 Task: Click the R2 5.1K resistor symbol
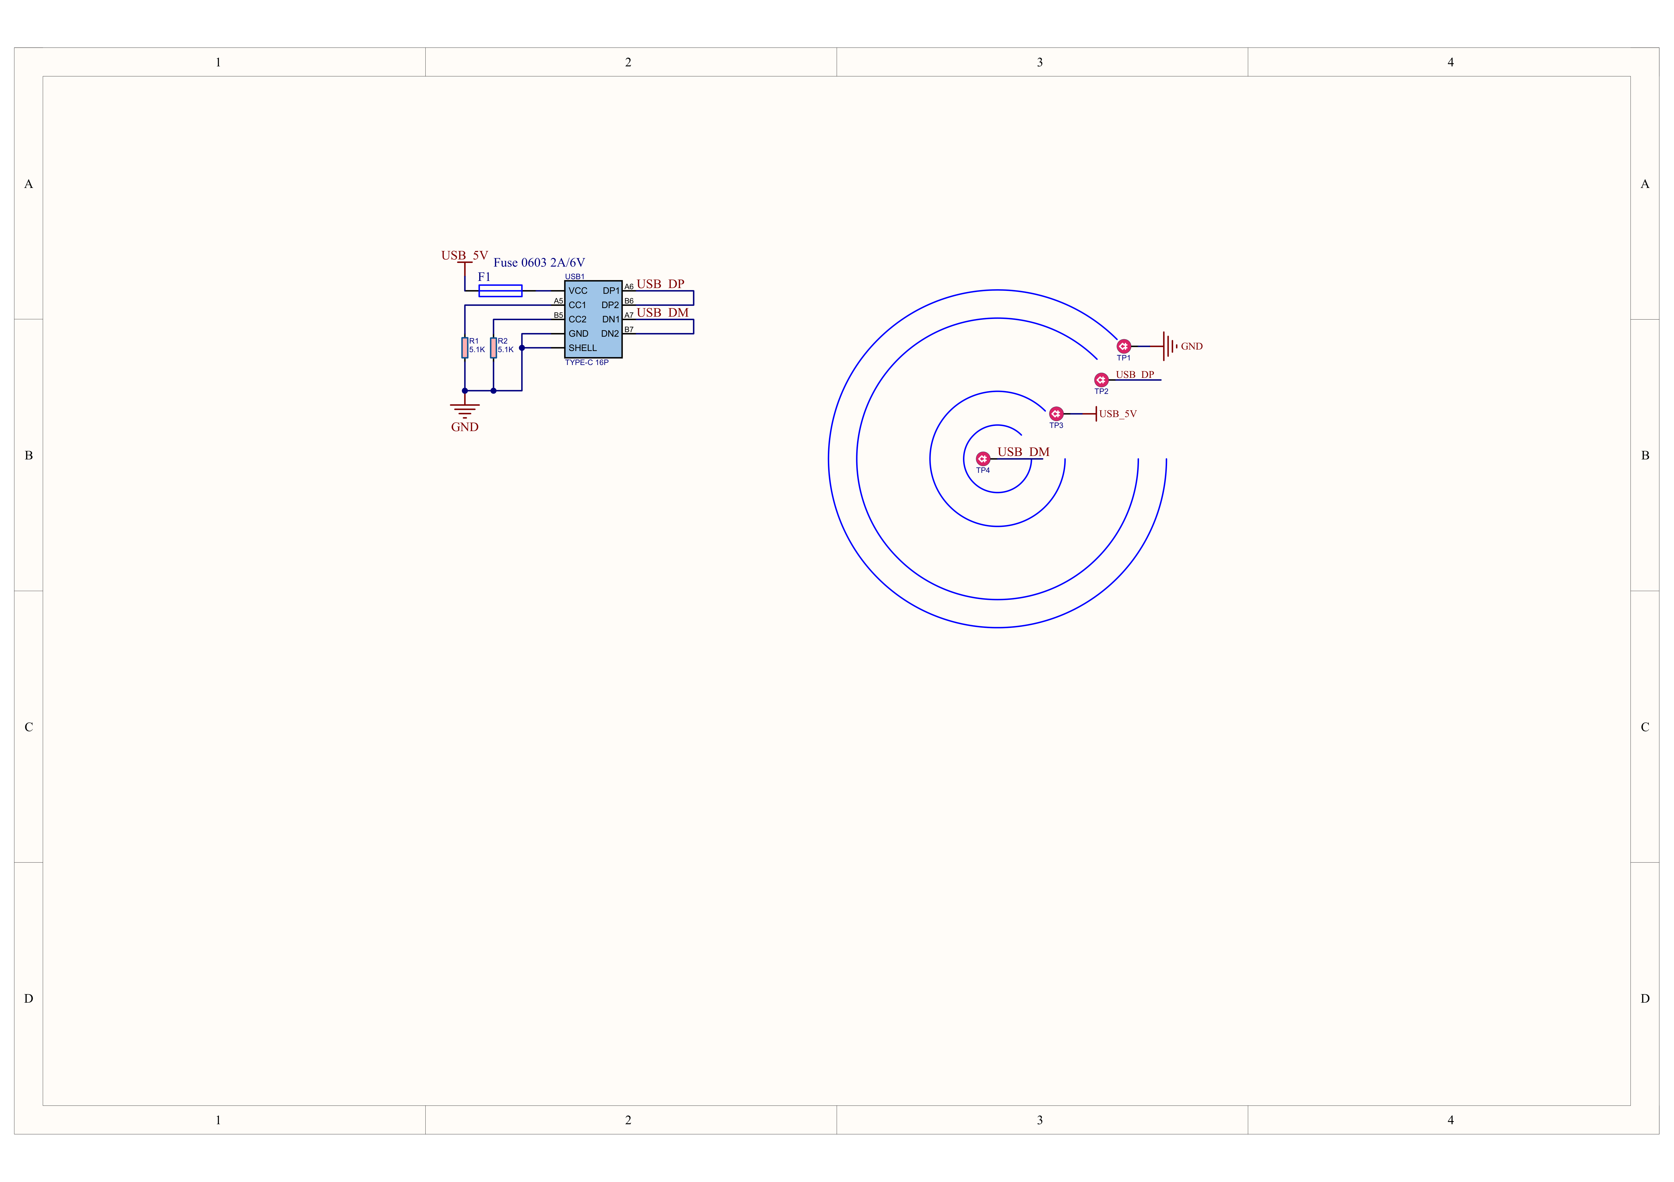pos(493,348)
